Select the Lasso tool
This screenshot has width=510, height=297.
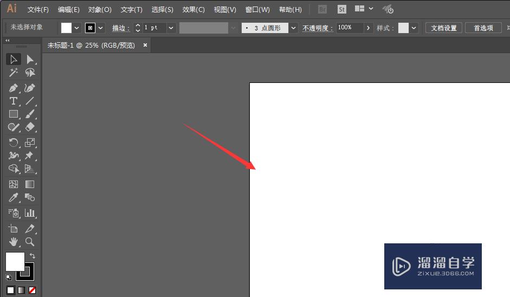coord(30,73)
